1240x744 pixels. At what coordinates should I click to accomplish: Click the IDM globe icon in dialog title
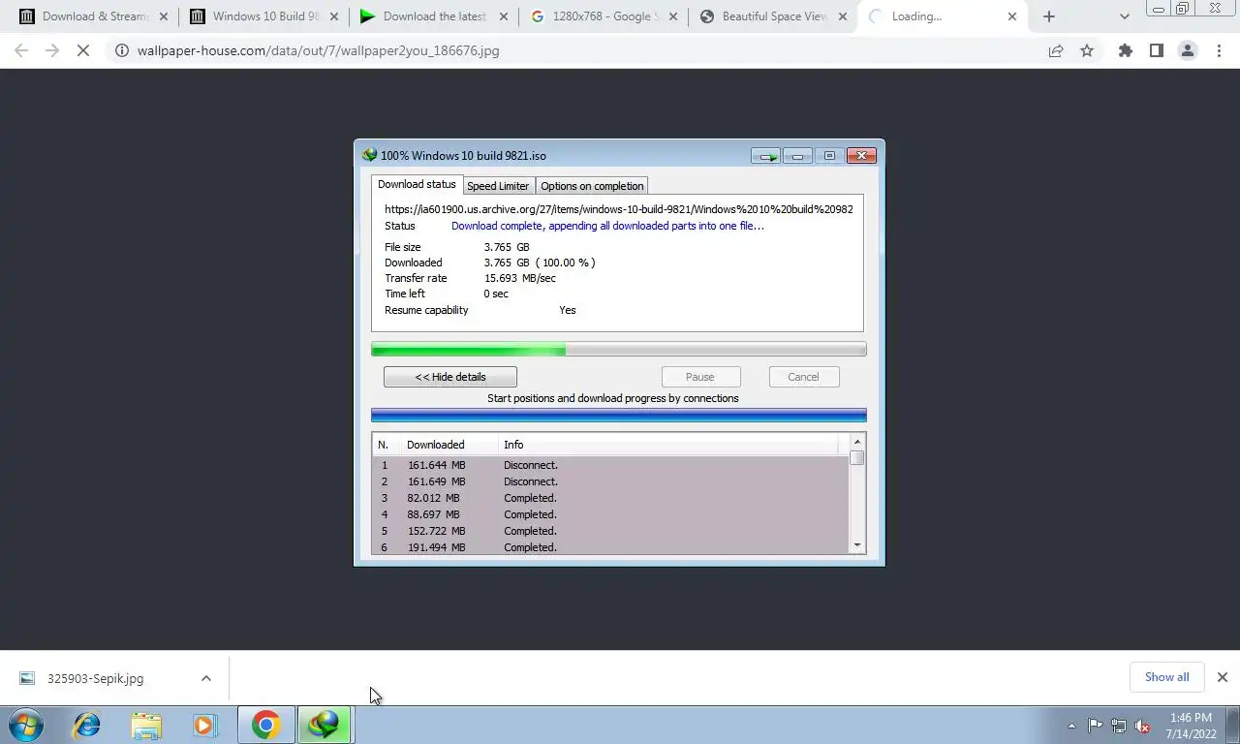click(369, 155)
